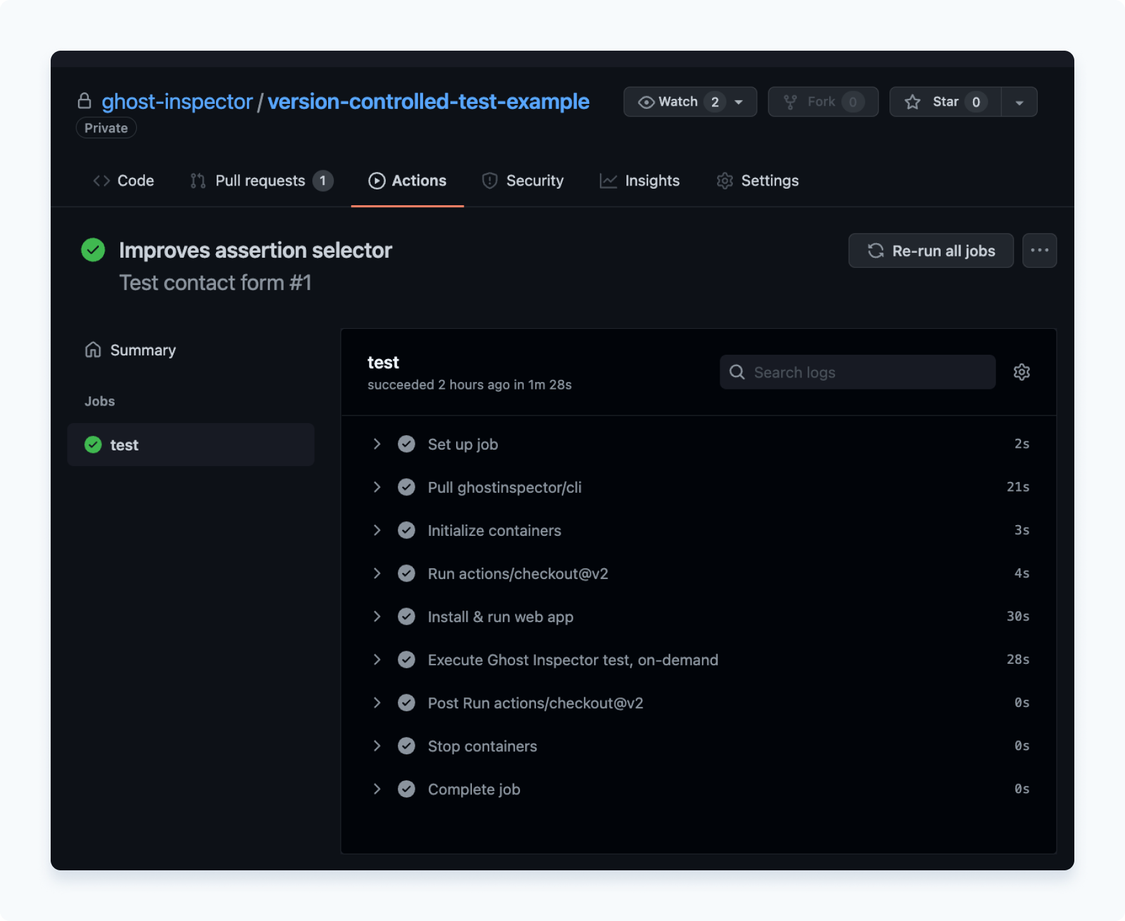Screen dimensions: 1125x921
Task: Click the disabled Fork button
Action: click(x=823, y=102)
